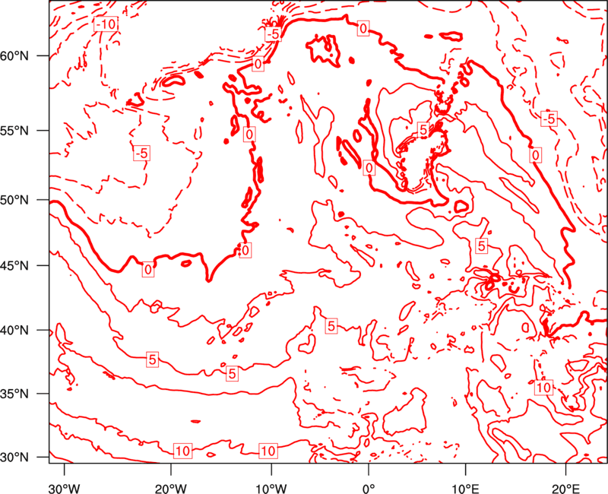Click the -5 contour label east of 15°E

coord(549,119)
